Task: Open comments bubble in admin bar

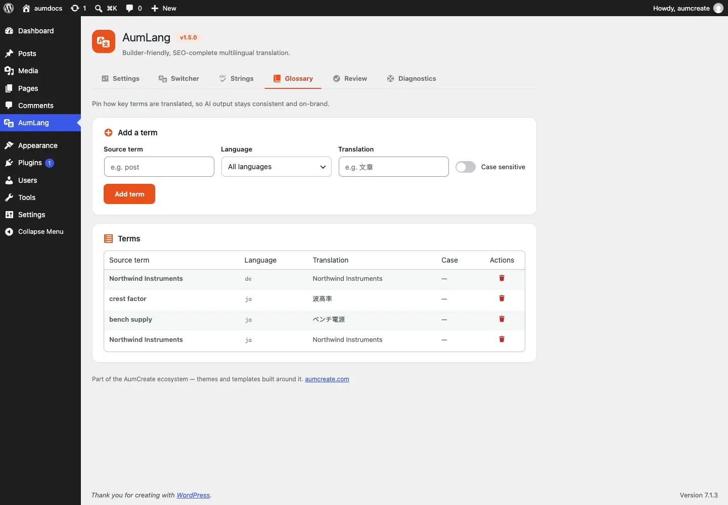Action: 134,8
